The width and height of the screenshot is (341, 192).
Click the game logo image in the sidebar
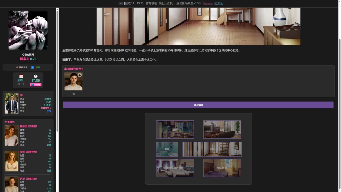point(28,30)
